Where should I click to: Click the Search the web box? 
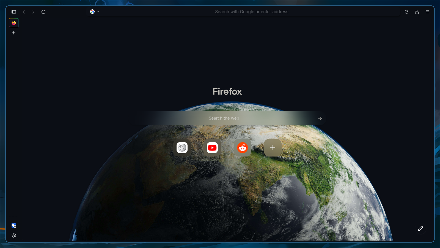point(224,118)
